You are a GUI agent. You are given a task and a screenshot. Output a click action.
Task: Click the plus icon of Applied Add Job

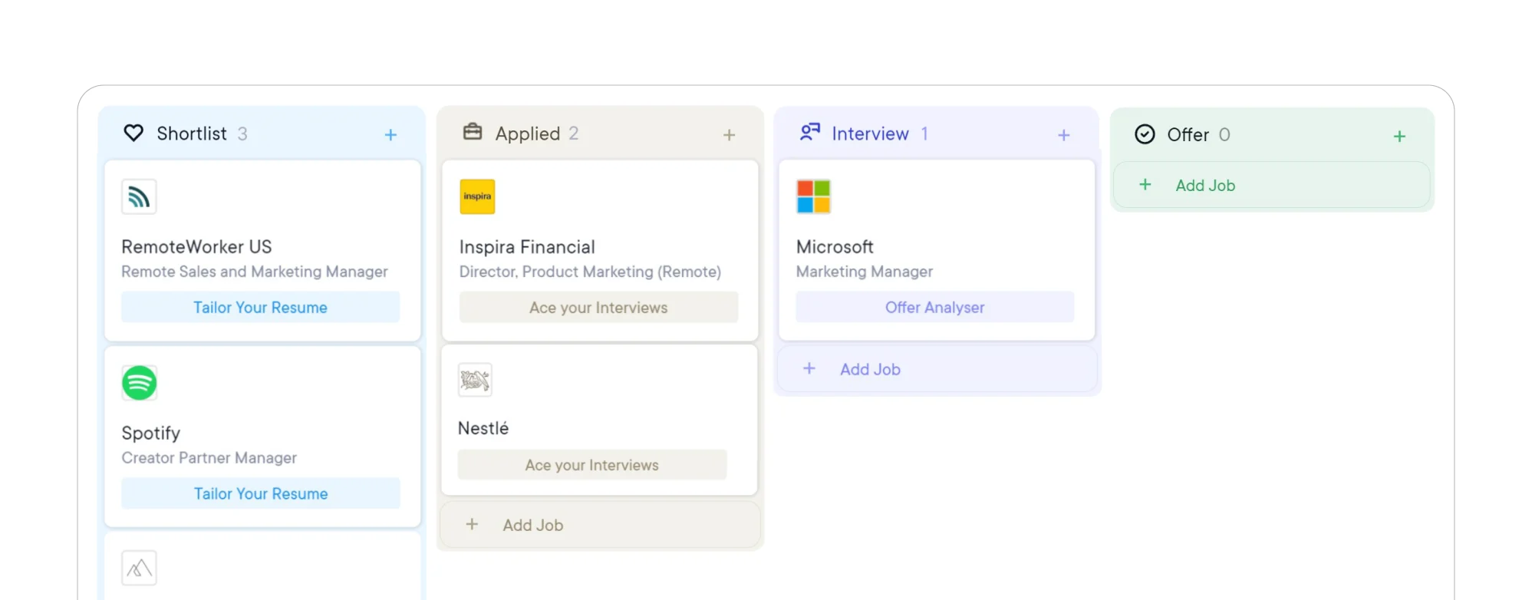[x=472, y=524]
